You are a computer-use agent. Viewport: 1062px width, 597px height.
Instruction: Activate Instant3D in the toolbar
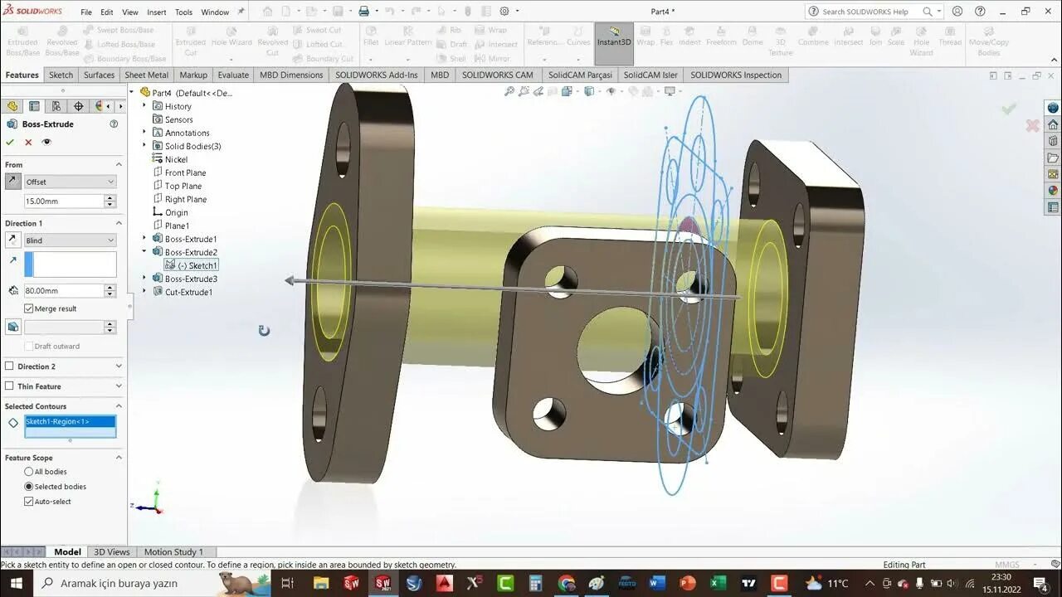614,36
